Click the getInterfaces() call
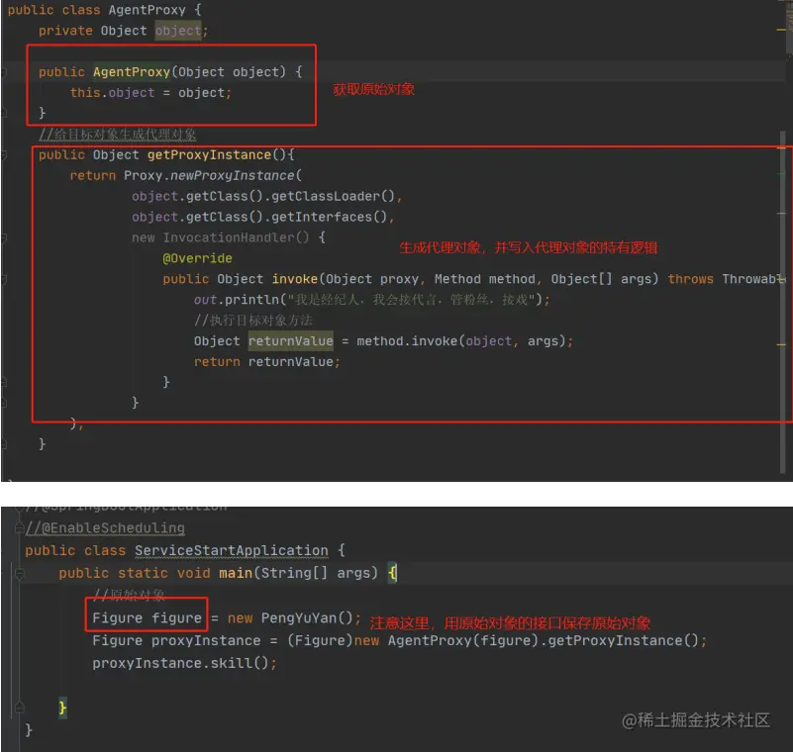The width and height of the screenshot is (793, 752). click(x=330, y=217)
